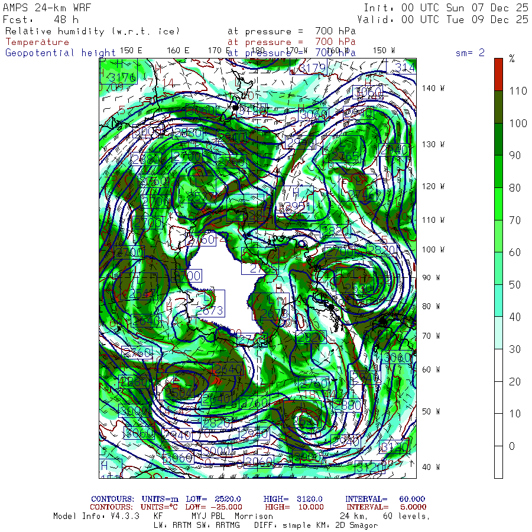Click the "AMPS 24-km WRF" title text
This screenshot has height=532, width=532.
(x=47, y=8)
